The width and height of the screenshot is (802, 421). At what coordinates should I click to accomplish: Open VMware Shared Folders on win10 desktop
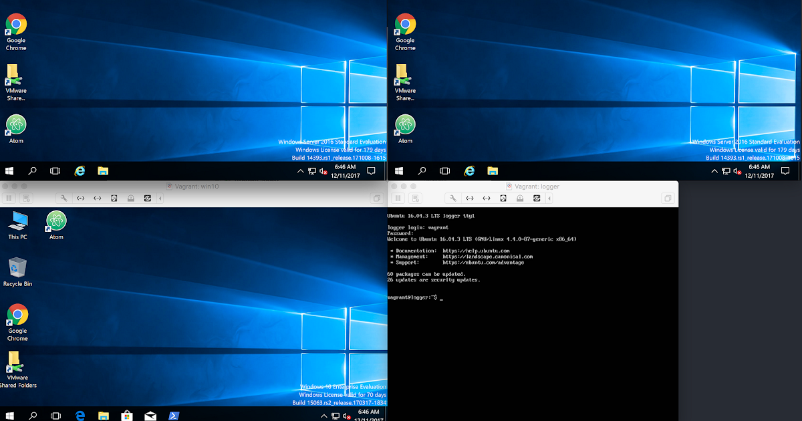pyautogui.click(x=17, y=371)
